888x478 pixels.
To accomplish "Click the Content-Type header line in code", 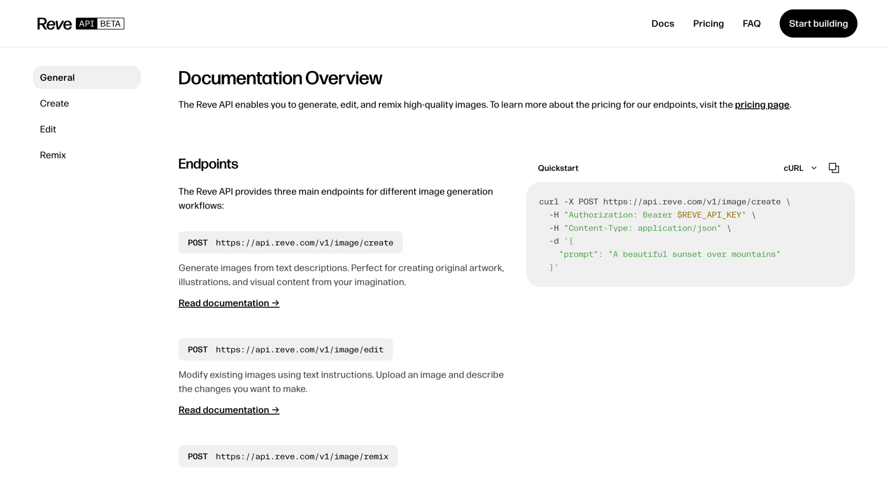I will (x=640, y=228).
